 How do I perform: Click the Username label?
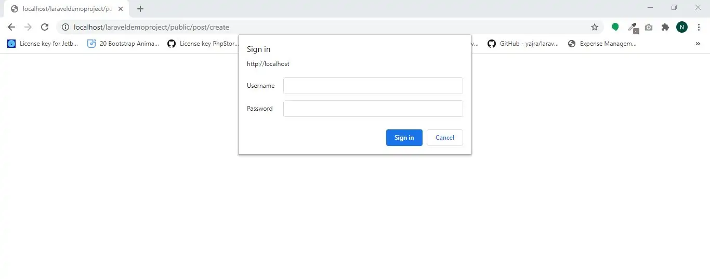[x=261, y=86]
